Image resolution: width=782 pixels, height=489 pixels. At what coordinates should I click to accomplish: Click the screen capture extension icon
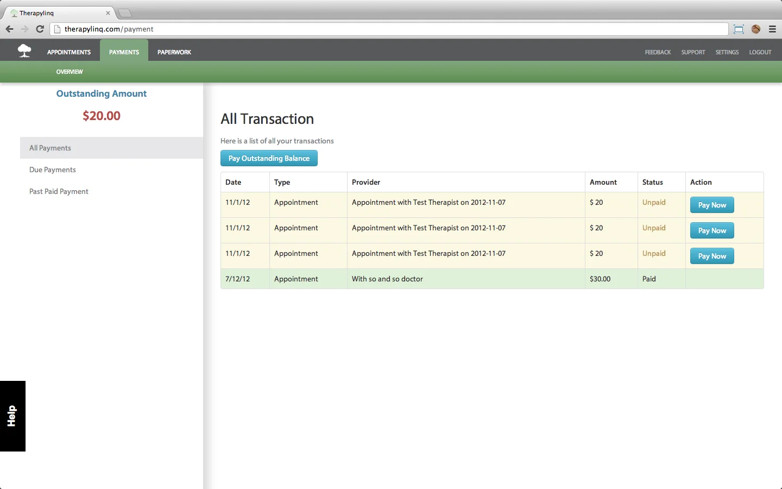739,29
